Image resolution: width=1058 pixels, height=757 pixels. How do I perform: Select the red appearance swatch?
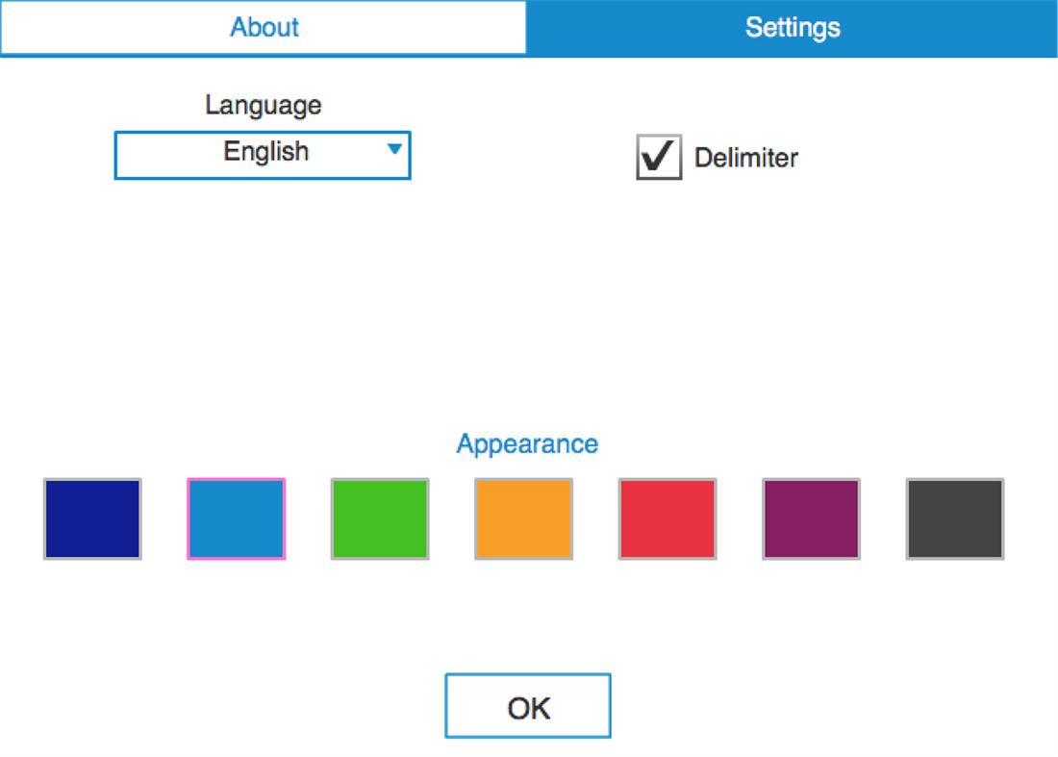click(667, 518)
